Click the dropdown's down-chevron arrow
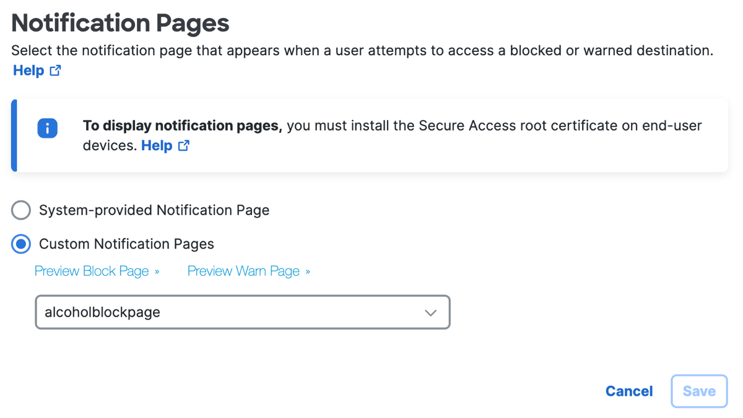The image size is (743, 418). 431,313
